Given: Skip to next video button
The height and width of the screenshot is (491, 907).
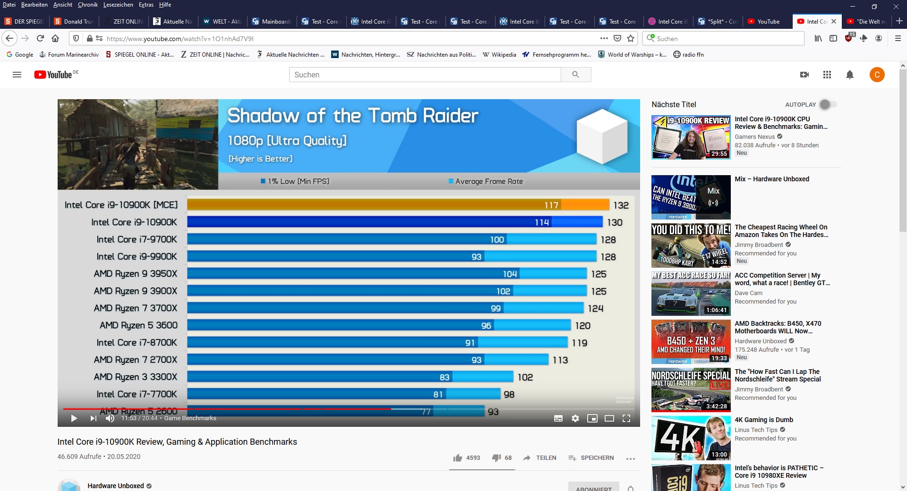Looking at the screenshot, I should coord(93,418).
